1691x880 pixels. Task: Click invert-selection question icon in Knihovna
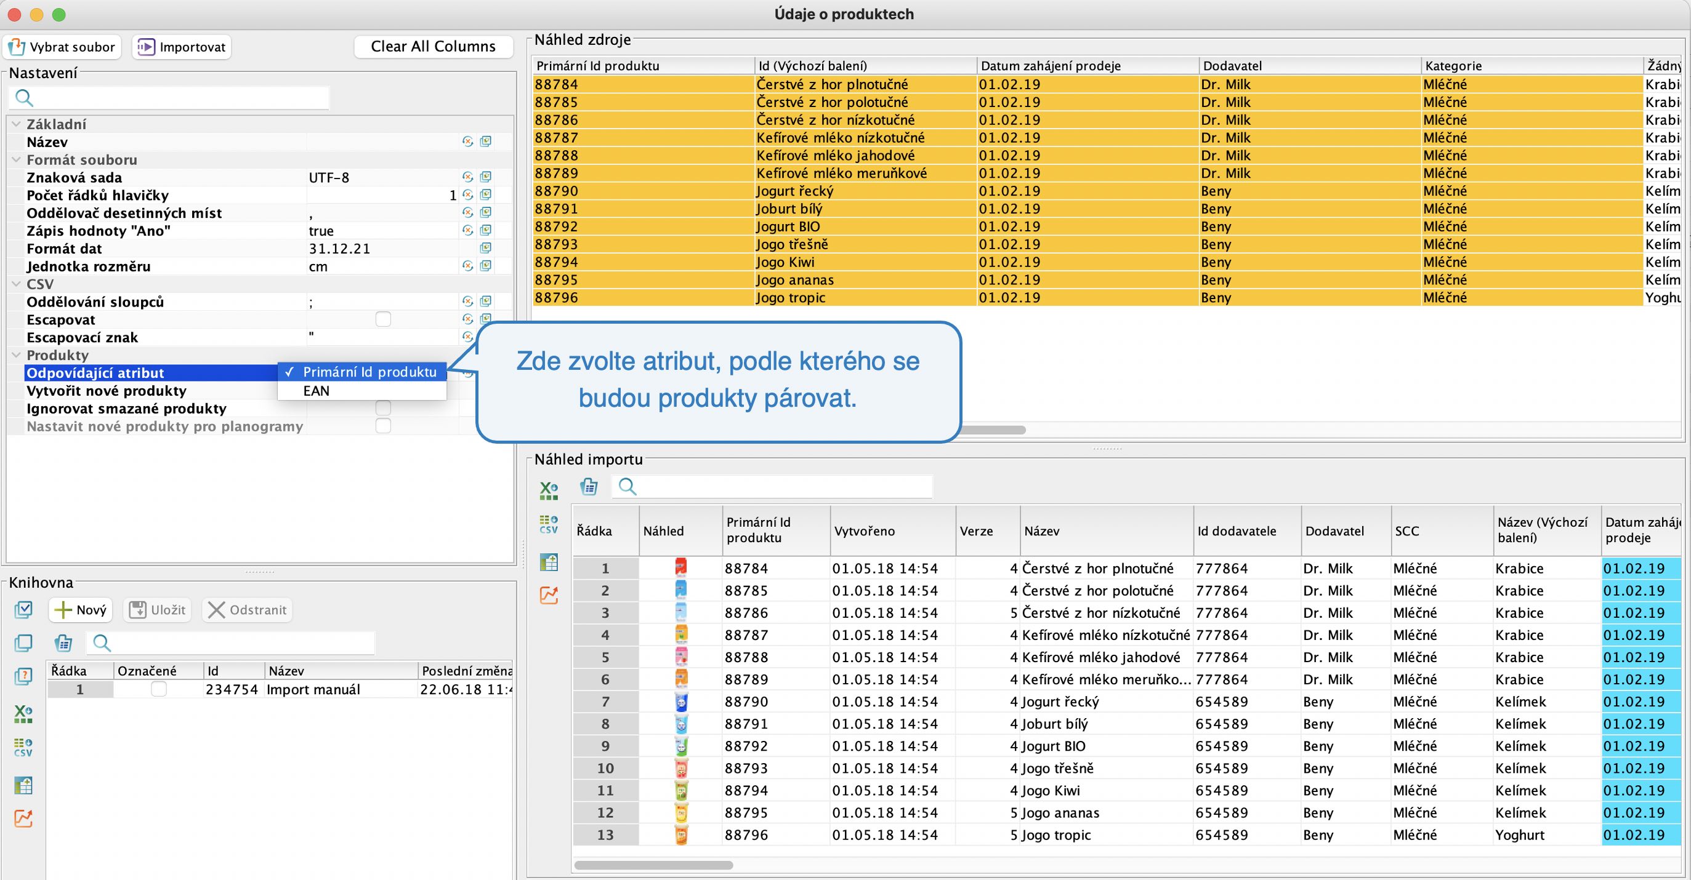tap(23, 676)
